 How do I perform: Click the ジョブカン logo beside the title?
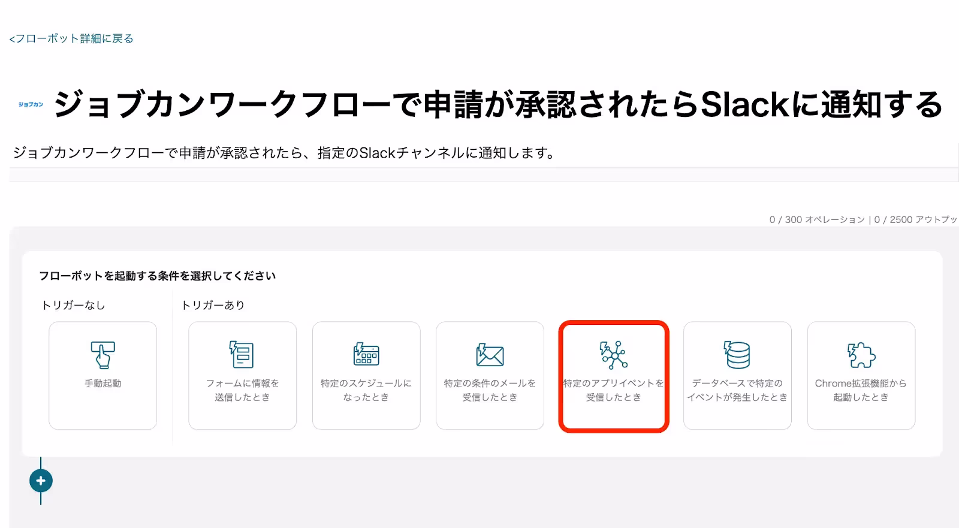pos(31,104)
